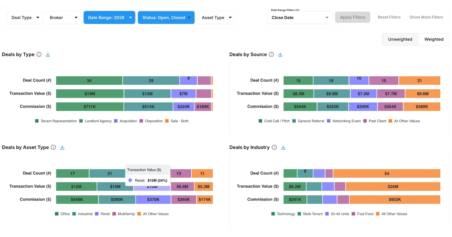Open the Deal Type filter dropdown

coord(25,17)
